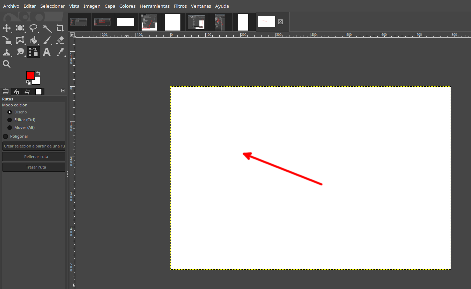Select the Eraser tool
The height and width of the screenshot is (289, 471).
click(x=60, y=40)
